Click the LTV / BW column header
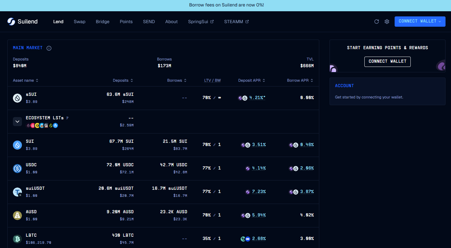 213,80
